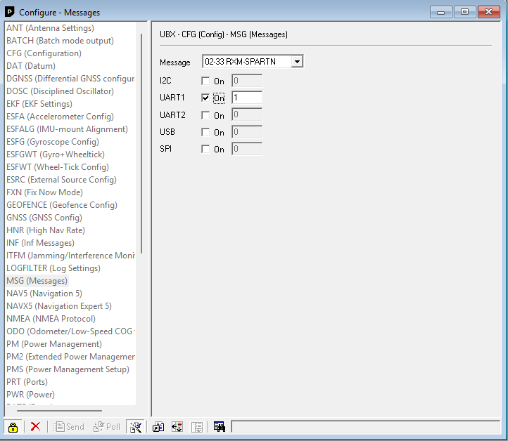Viewport: 508px width, 441px height.
Task: Click the red X icon in bottom toolbar
Action: (35, 426)
